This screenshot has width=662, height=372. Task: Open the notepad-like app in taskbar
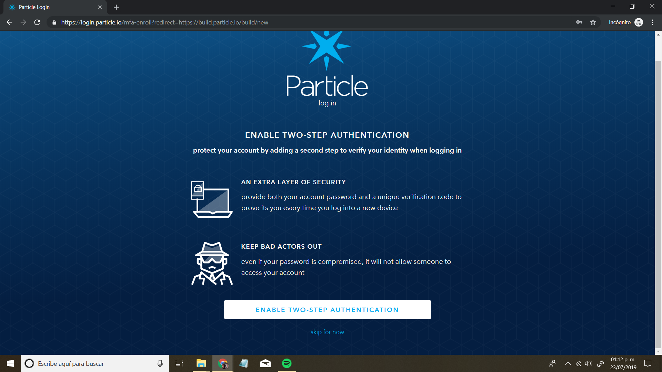[244, 363]
